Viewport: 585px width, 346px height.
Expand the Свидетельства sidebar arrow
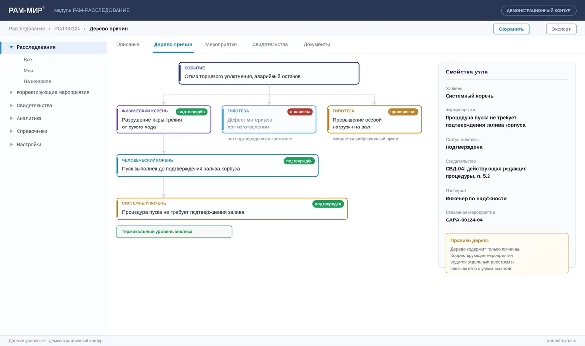tap(11, 105)
